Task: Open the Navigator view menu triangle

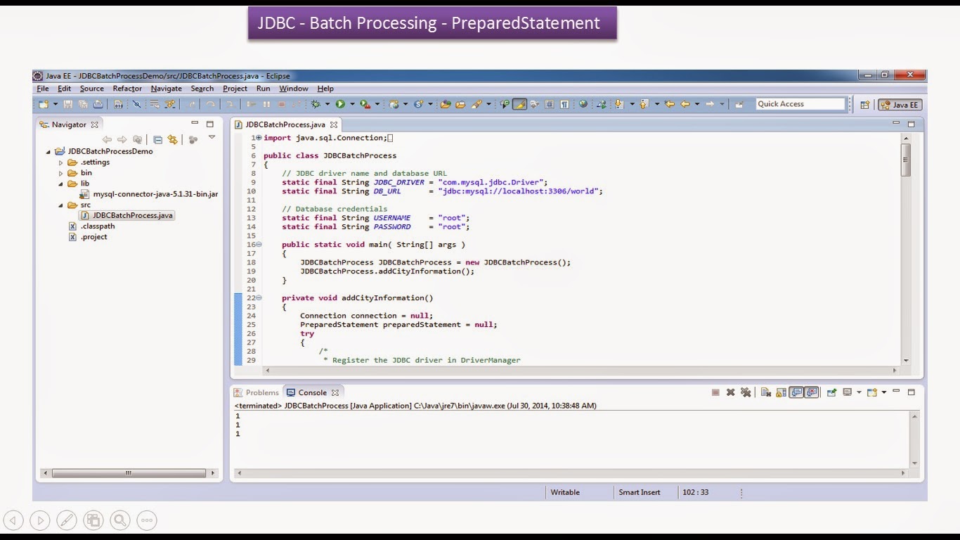Action: 211,138
